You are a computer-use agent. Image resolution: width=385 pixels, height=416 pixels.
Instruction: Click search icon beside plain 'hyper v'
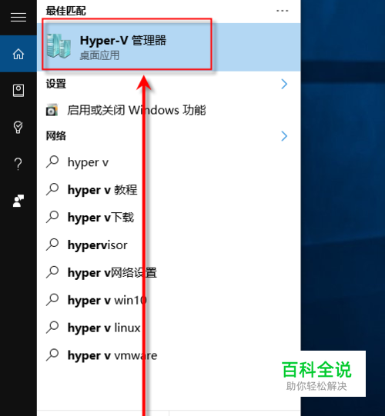[52, 161]
